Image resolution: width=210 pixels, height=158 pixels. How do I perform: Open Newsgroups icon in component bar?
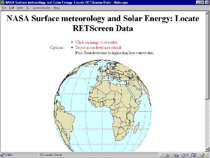pos(185,155)
